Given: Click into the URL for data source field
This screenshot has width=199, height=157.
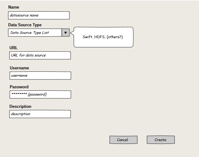Looking at the screenshot, I should pyautogui.click(x=40, y=55).
